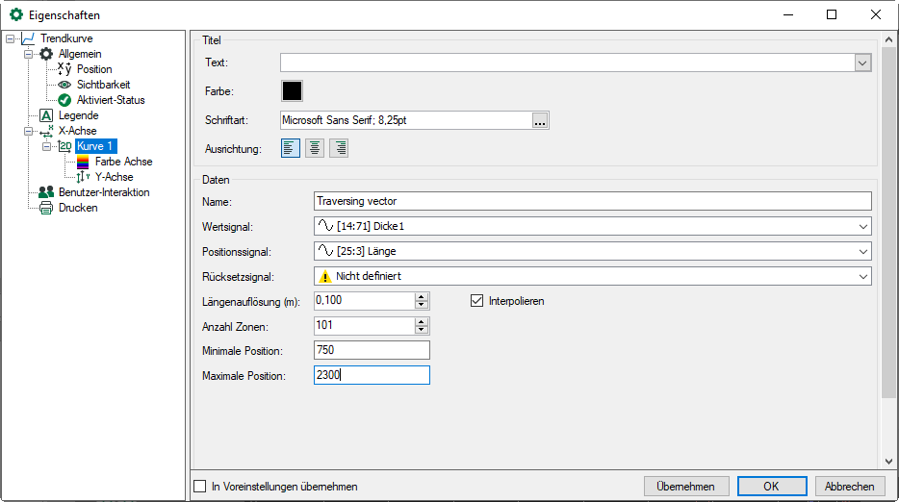Viewport: 899px width, 502px height.
Task: Open the black Farbe color swatch
Action: pyautogui.click(x=292, y=90)
